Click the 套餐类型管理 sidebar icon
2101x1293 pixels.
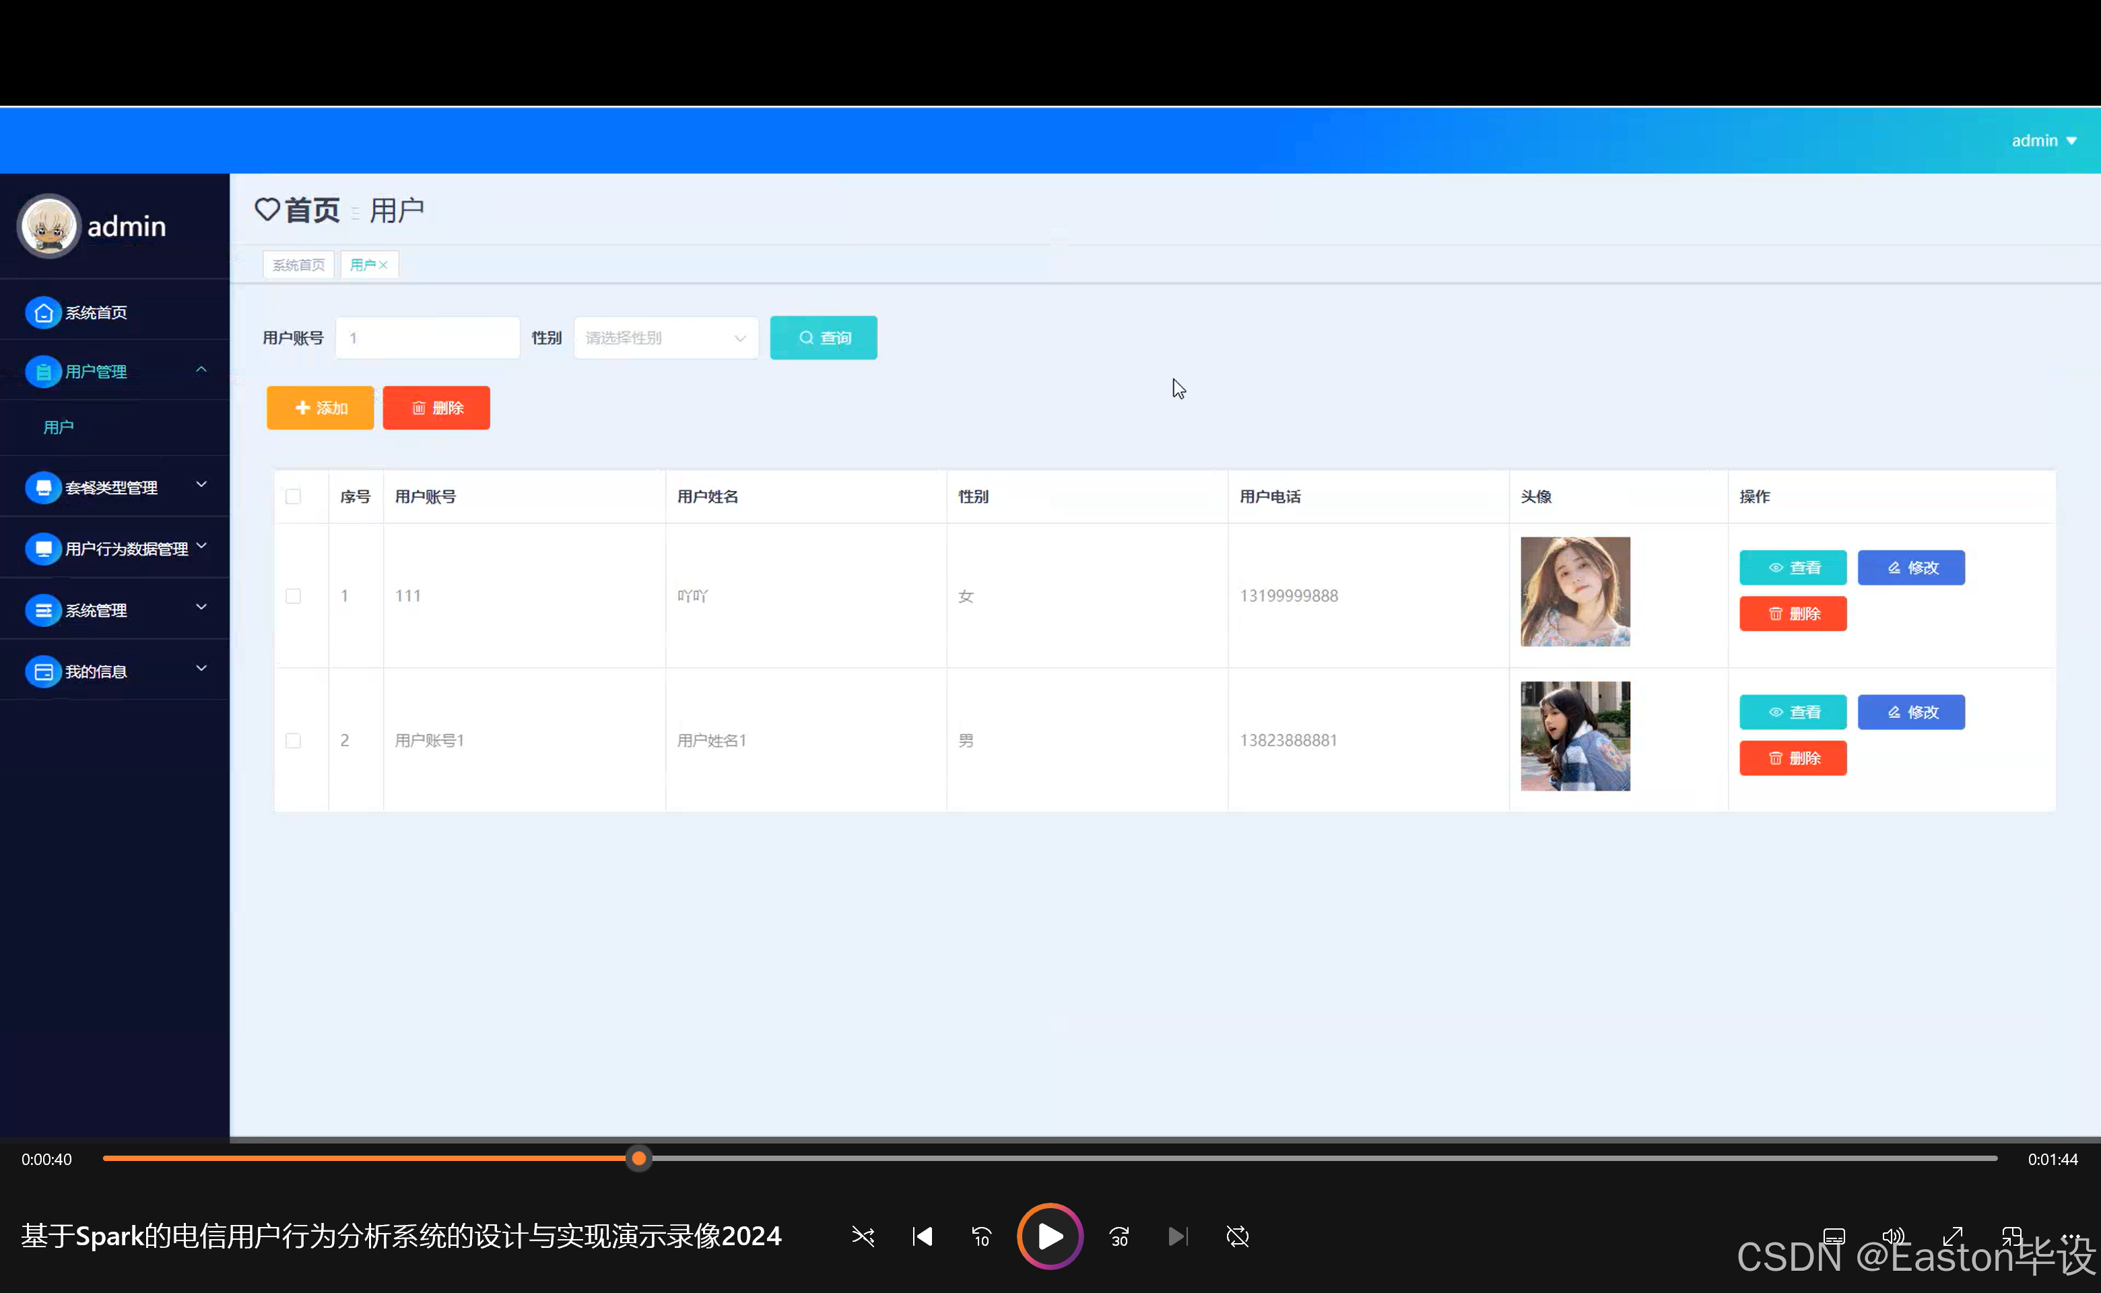[42, 488]
